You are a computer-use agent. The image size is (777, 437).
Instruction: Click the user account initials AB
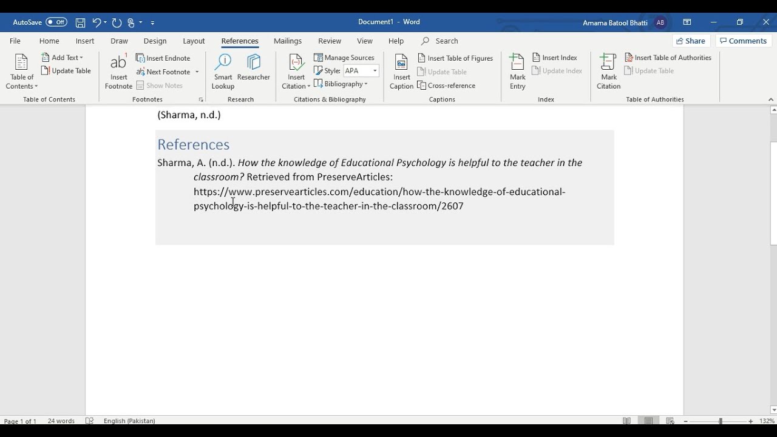coord(660,22)
